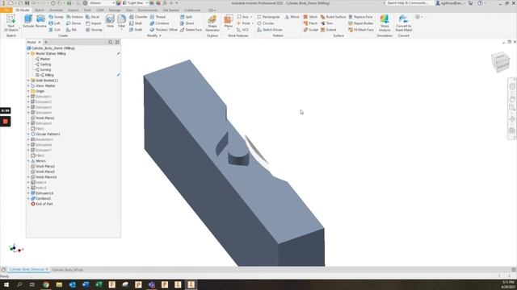The width and height of the screenshot is (517, 290).
Task: Open Stress Analysis simulation
Action: [x=385, y=23]
